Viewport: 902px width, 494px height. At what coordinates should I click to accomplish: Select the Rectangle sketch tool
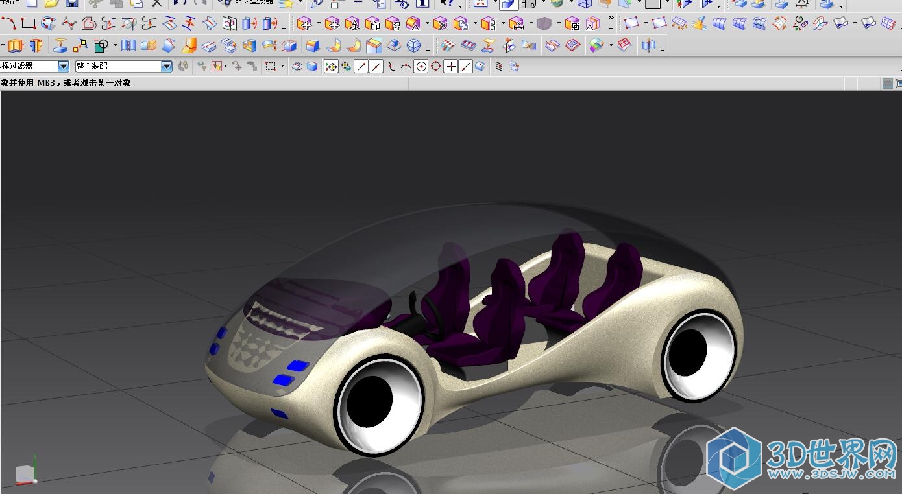28,24
